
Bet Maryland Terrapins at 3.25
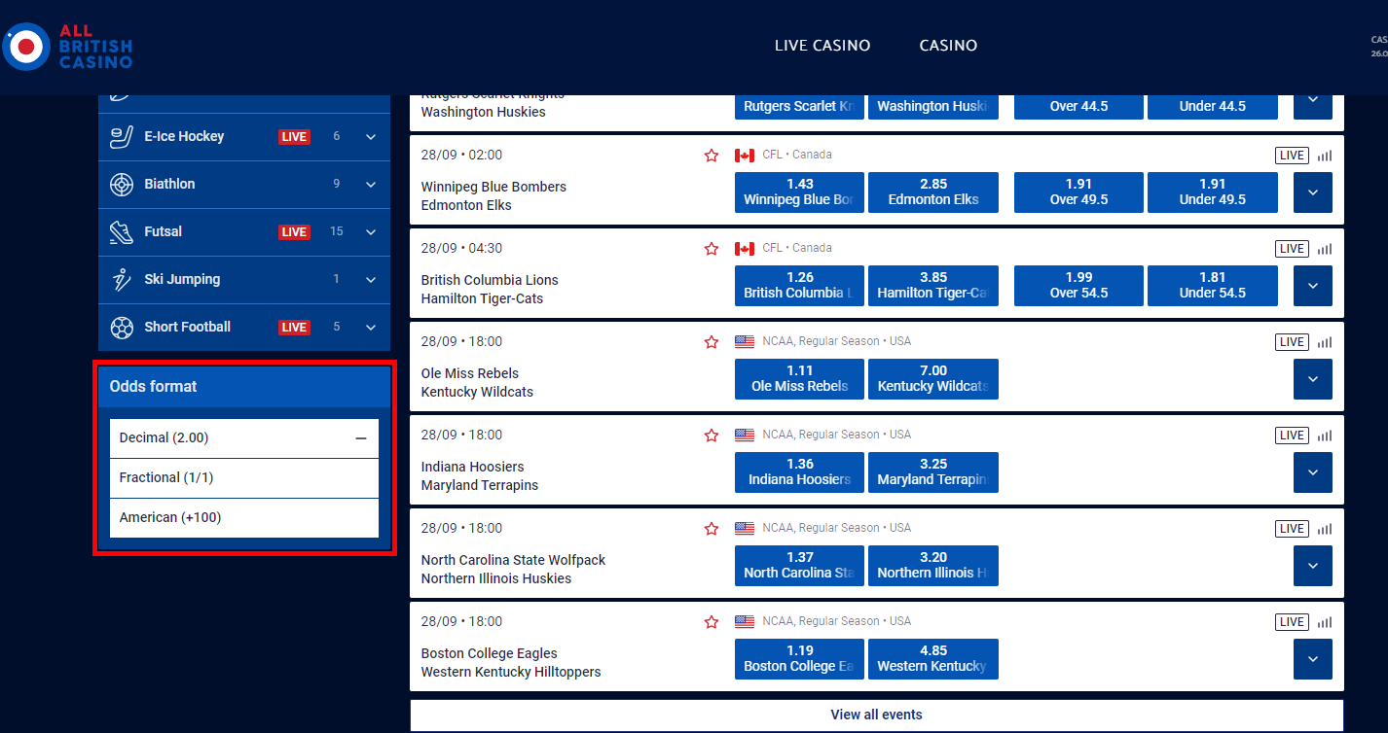933,472
